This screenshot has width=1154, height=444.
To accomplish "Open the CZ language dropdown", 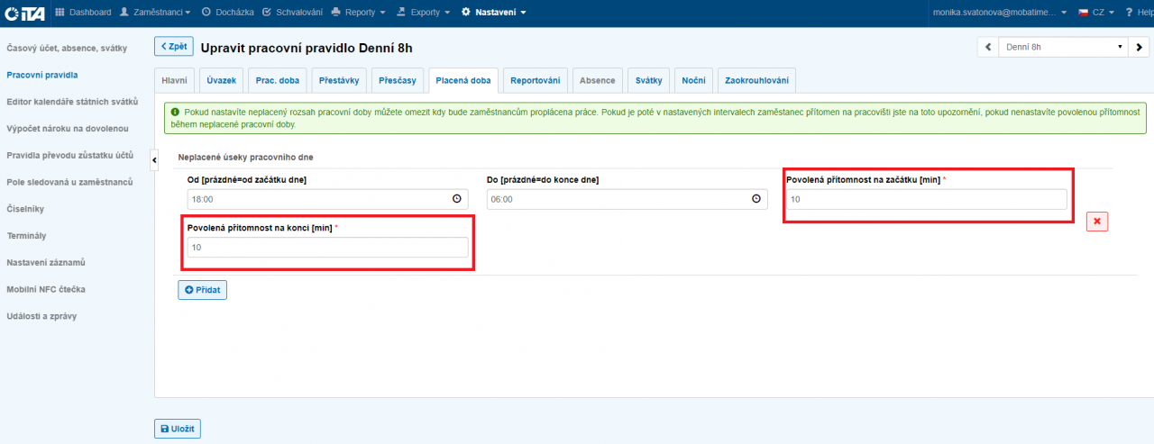I will click(1097, 13).
